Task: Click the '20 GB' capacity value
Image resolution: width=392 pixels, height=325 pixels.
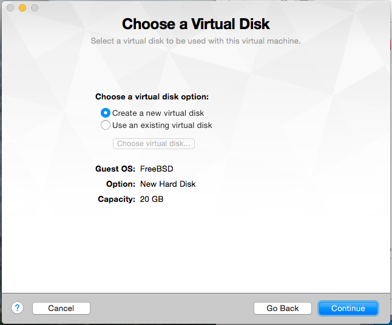Action: point(152,199)
